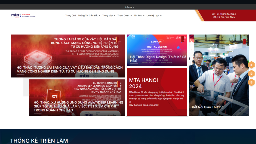Click the clipboard hexagon floating icon
Image resolution: width=256 pixels, height=144 pixels.
click(x=251, y=65)
